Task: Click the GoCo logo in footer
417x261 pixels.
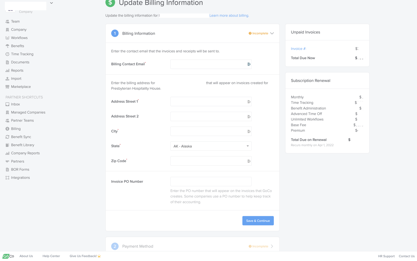Action: (x=8, y=256)
